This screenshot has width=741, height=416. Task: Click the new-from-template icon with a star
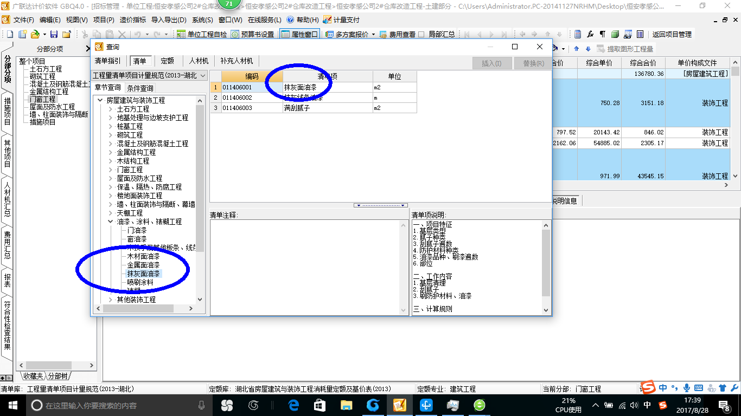click(22, 34)
